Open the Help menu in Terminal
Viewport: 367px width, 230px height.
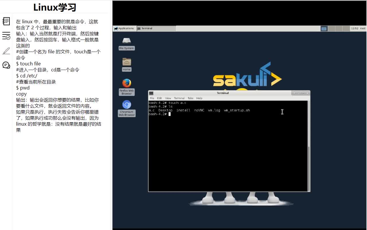(x=199, y=98)
